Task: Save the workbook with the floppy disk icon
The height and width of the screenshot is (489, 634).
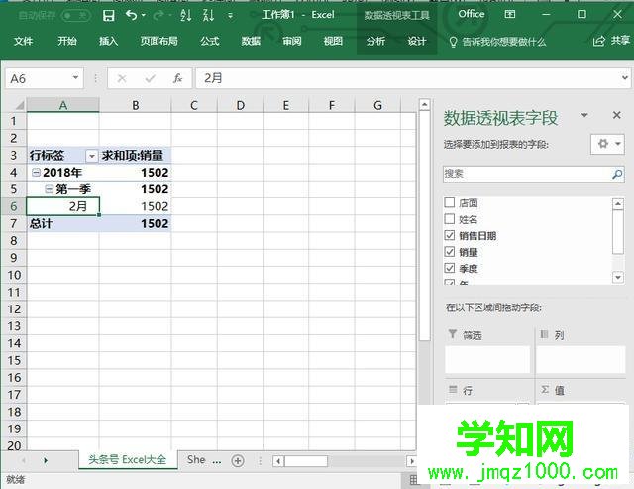Action: (x=108, y=16)
